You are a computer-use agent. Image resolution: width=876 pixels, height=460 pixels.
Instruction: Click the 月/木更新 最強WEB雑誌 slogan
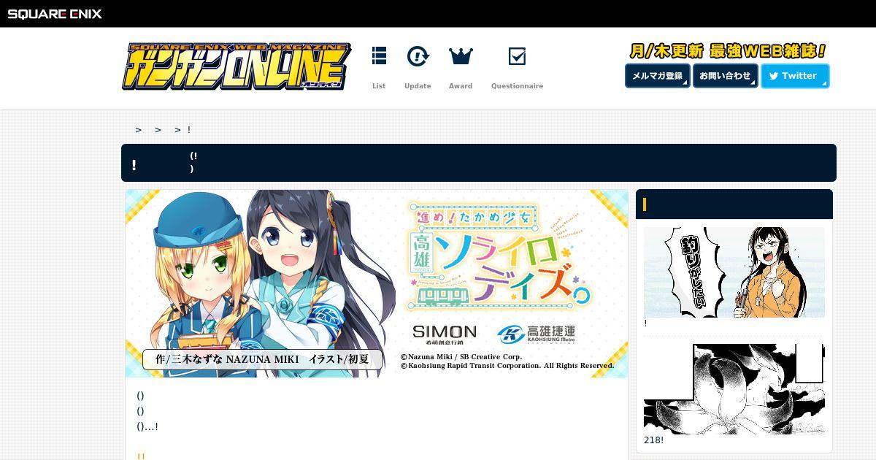point(727,51)
